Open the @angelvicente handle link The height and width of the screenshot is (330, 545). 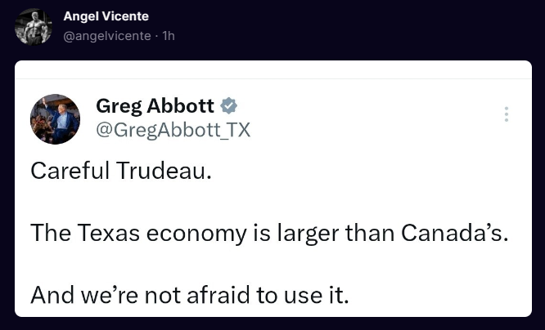[x=106, y=36]
